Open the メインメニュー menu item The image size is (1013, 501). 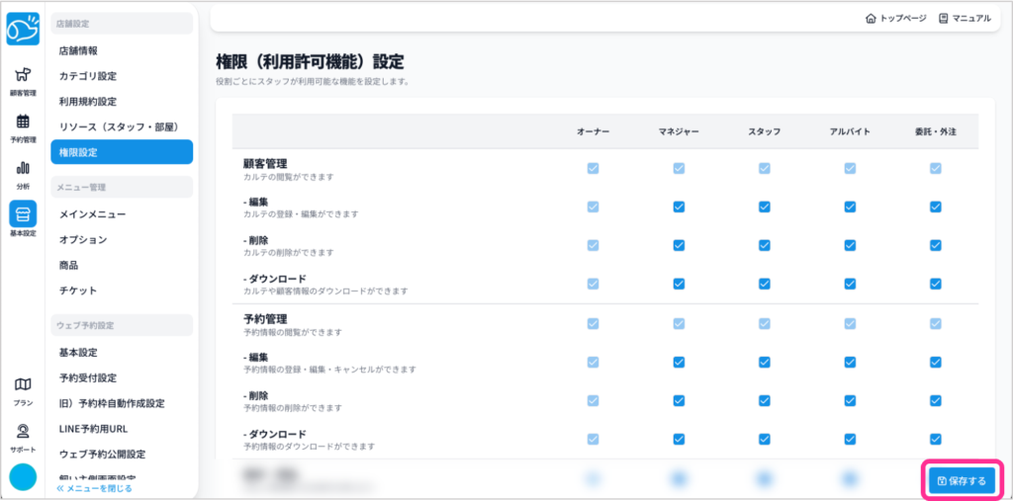tap(92, 213)
